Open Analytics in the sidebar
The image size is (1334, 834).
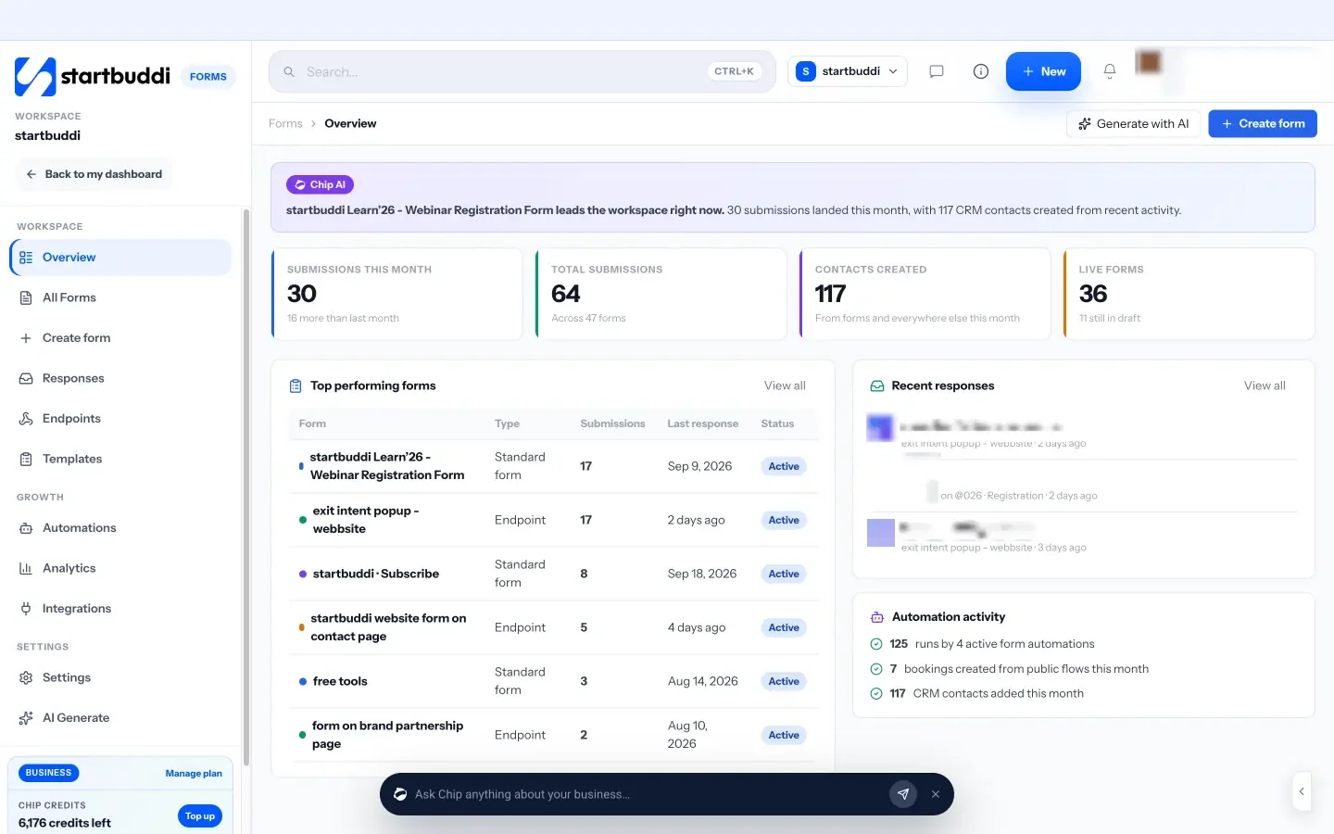120,568
